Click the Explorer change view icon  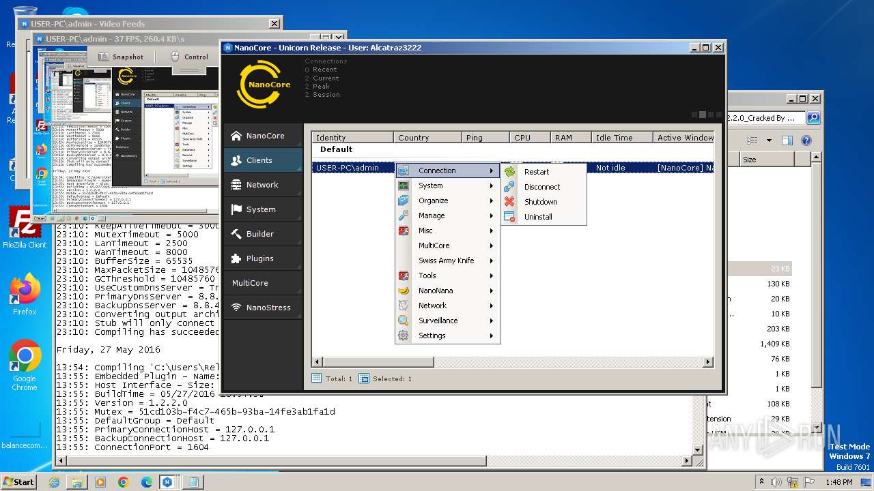pos(752,140)
